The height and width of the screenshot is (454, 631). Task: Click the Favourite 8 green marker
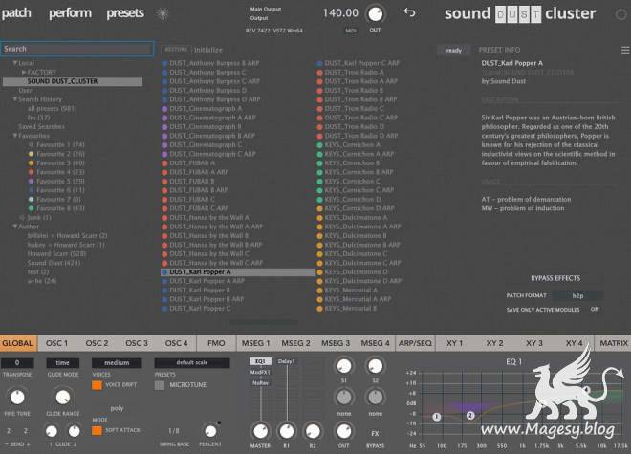[x=31, y=208]
